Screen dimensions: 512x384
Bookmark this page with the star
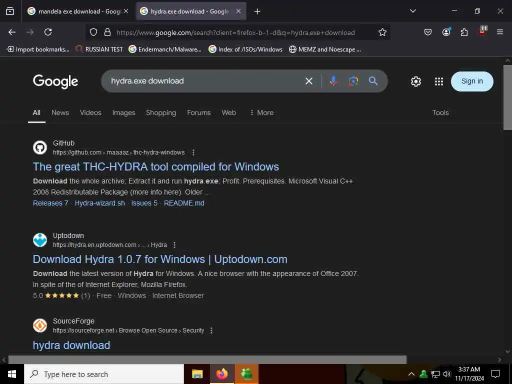382,32
